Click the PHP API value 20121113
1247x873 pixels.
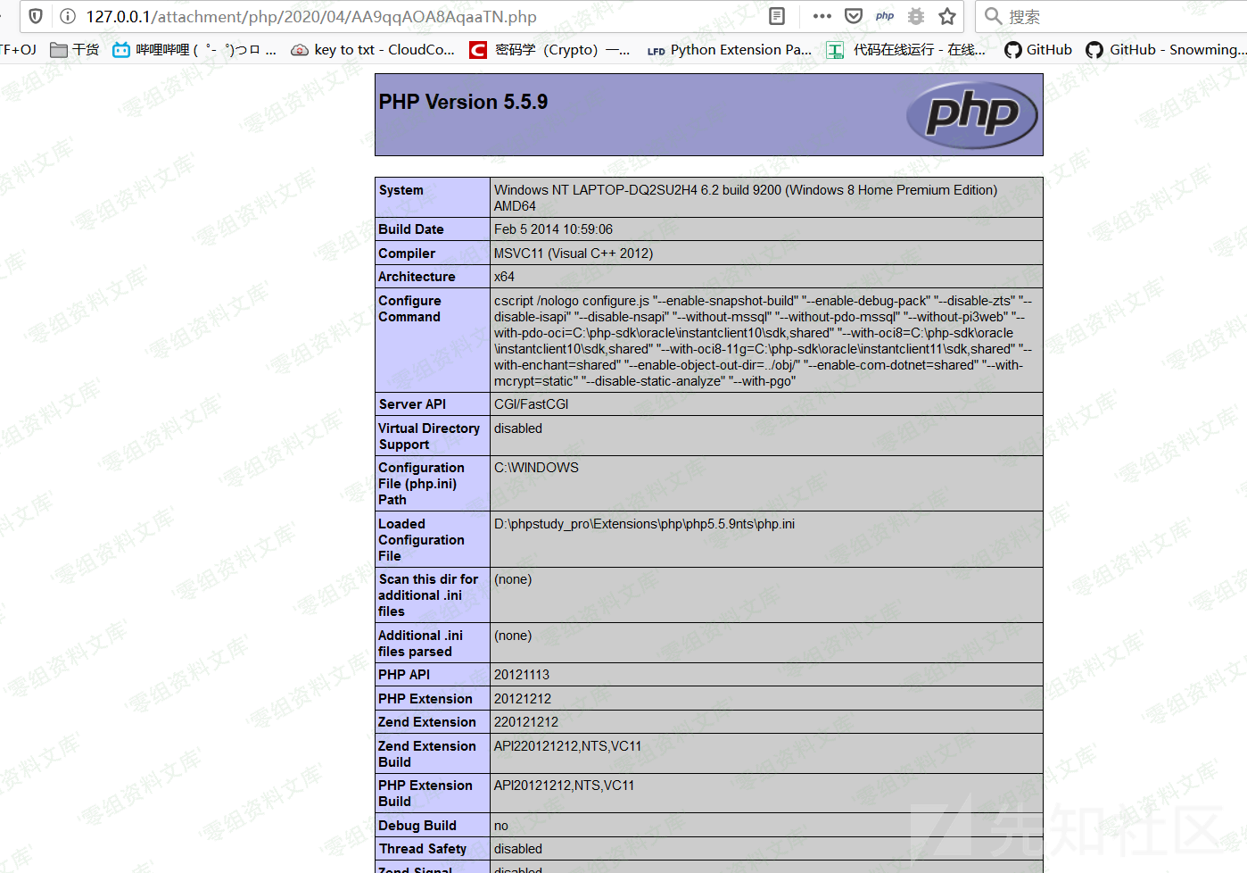(522, 675)
